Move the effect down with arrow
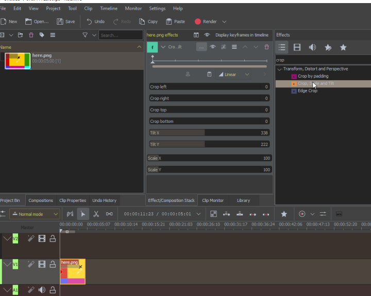 [256, 47]
